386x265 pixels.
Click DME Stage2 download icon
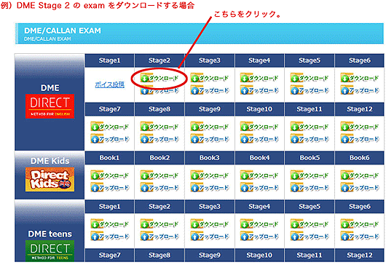[159, 78]
